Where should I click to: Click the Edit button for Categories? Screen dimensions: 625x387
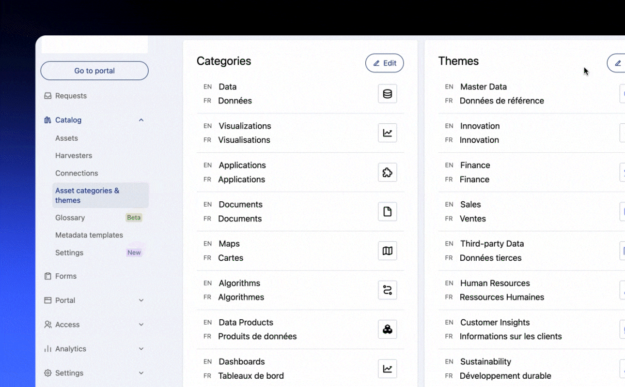click(x=384, y=63)
